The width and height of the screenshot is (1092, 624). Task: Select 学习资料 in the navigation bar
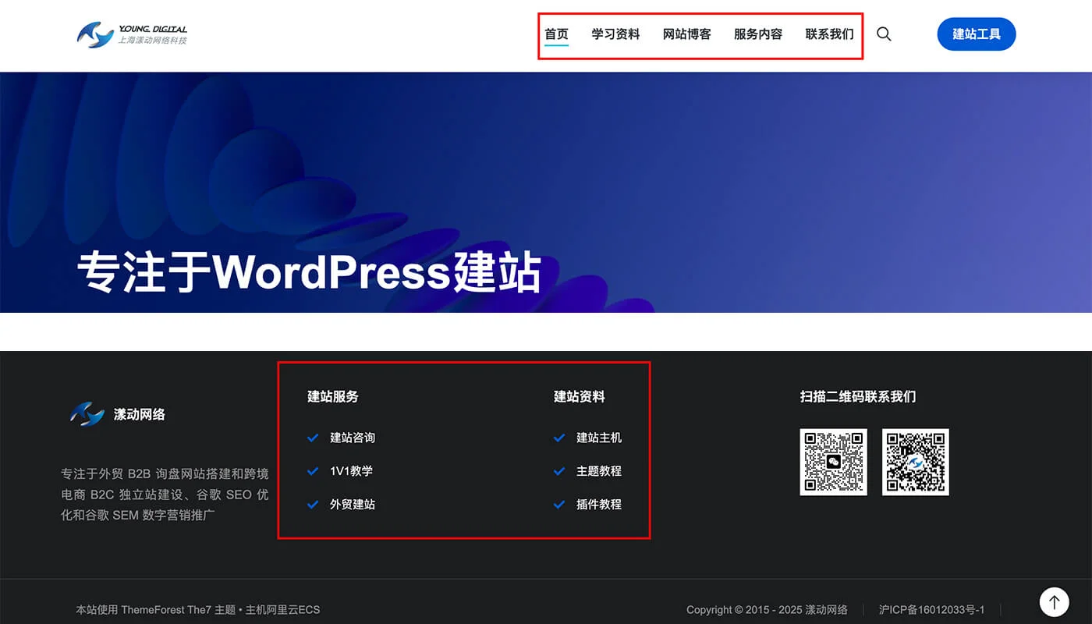[x=615, y=34]
